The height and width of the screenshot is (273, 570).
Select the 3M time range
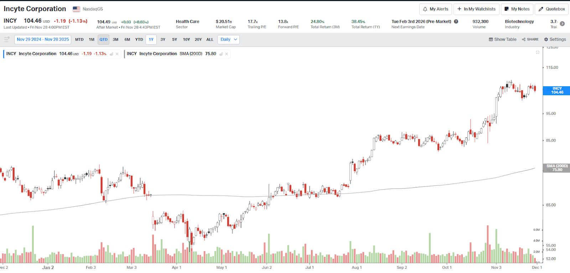coord(115,40)
